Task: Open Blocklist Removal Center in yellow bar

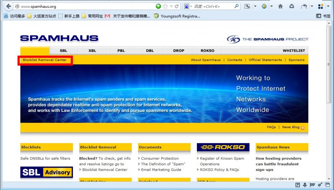Action: [x=45, y=60]
